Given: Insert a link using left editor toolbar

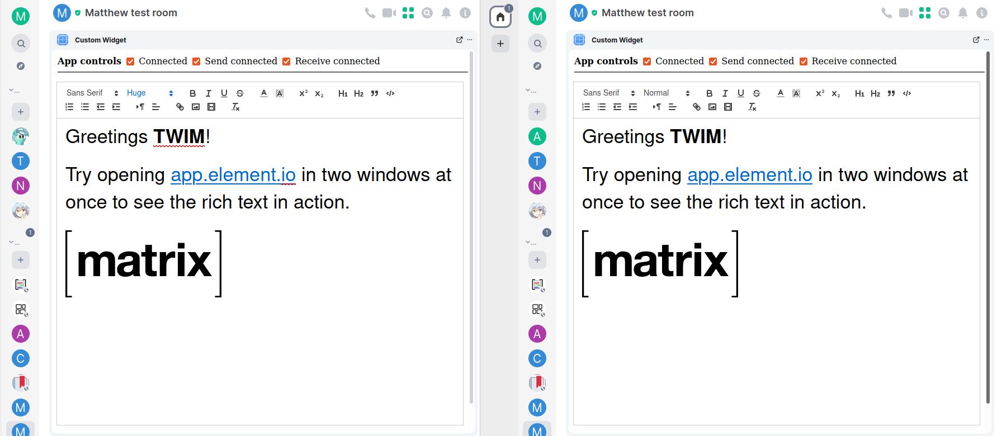Looking at the screenshot, I should [x=180, y=107].
